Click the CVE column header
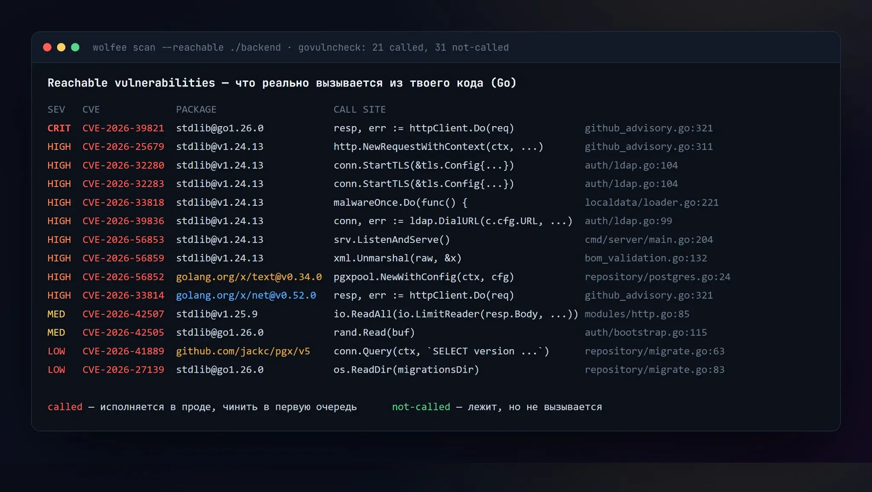Screen dimensions: 872x492 pos(91,109)
